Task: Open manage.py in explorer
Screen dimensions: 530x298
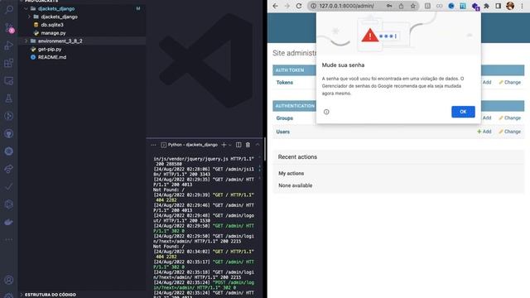Action: 53,33
